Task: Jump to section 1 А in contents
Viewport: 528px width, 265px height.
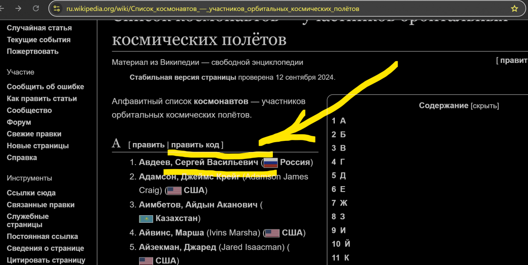Action: (x=339, y=121)
